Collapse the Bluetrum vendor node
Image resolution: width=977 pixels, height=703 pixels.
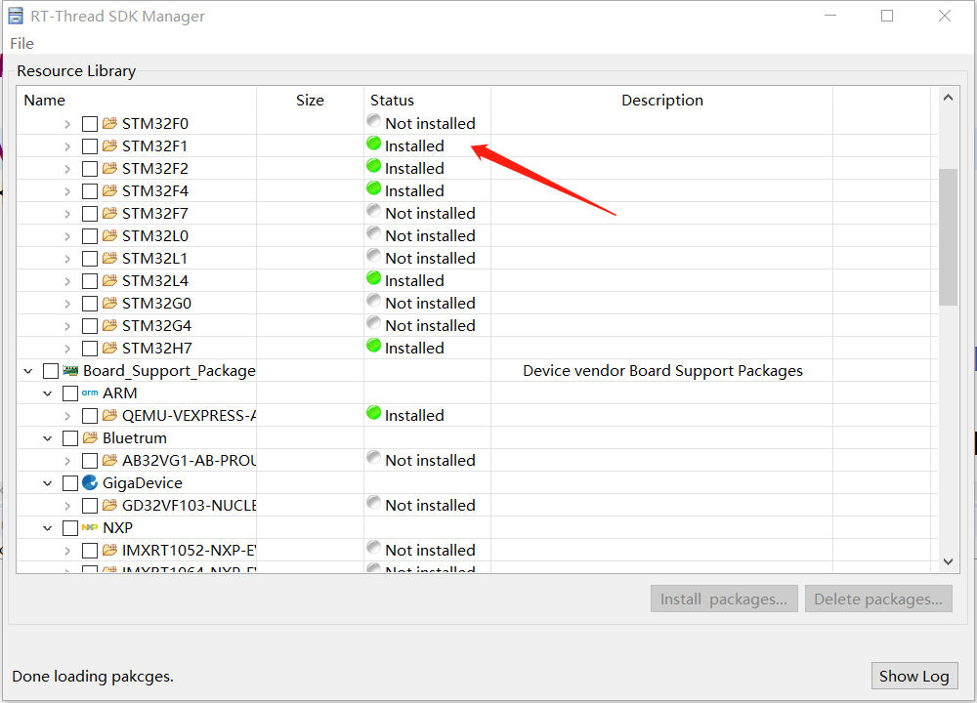[47, 438]
